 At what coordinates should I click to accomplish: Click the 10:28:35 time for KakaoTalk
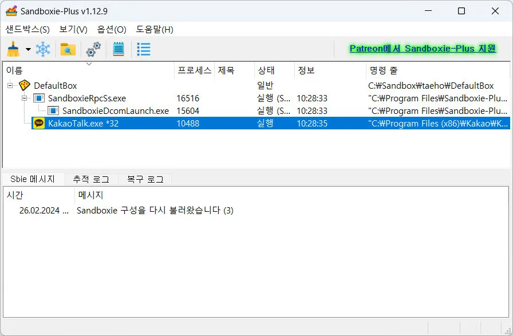312,123
